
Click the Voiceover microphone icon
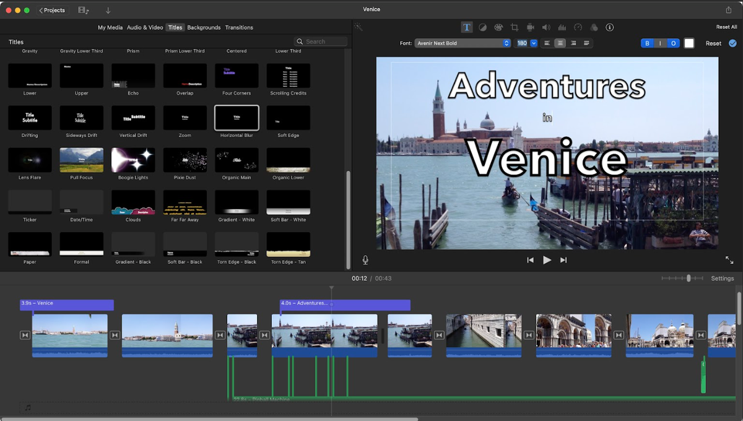pos(365,259)
